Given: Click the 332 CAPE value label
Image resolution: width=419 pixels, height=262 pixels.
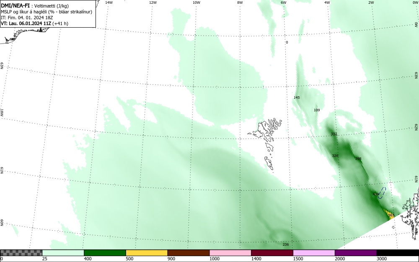Looking at the screenshot, I should pos(334,134).
